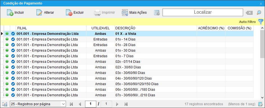Go to next page arrow
This screenshot has height=108, width=265.
117,104
